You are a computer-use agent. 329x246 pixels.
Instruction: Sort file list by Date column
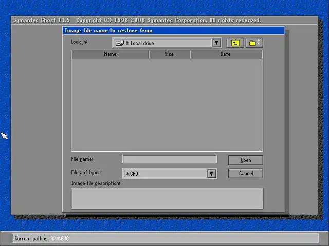pyautogui.click(x=226, y=54)
